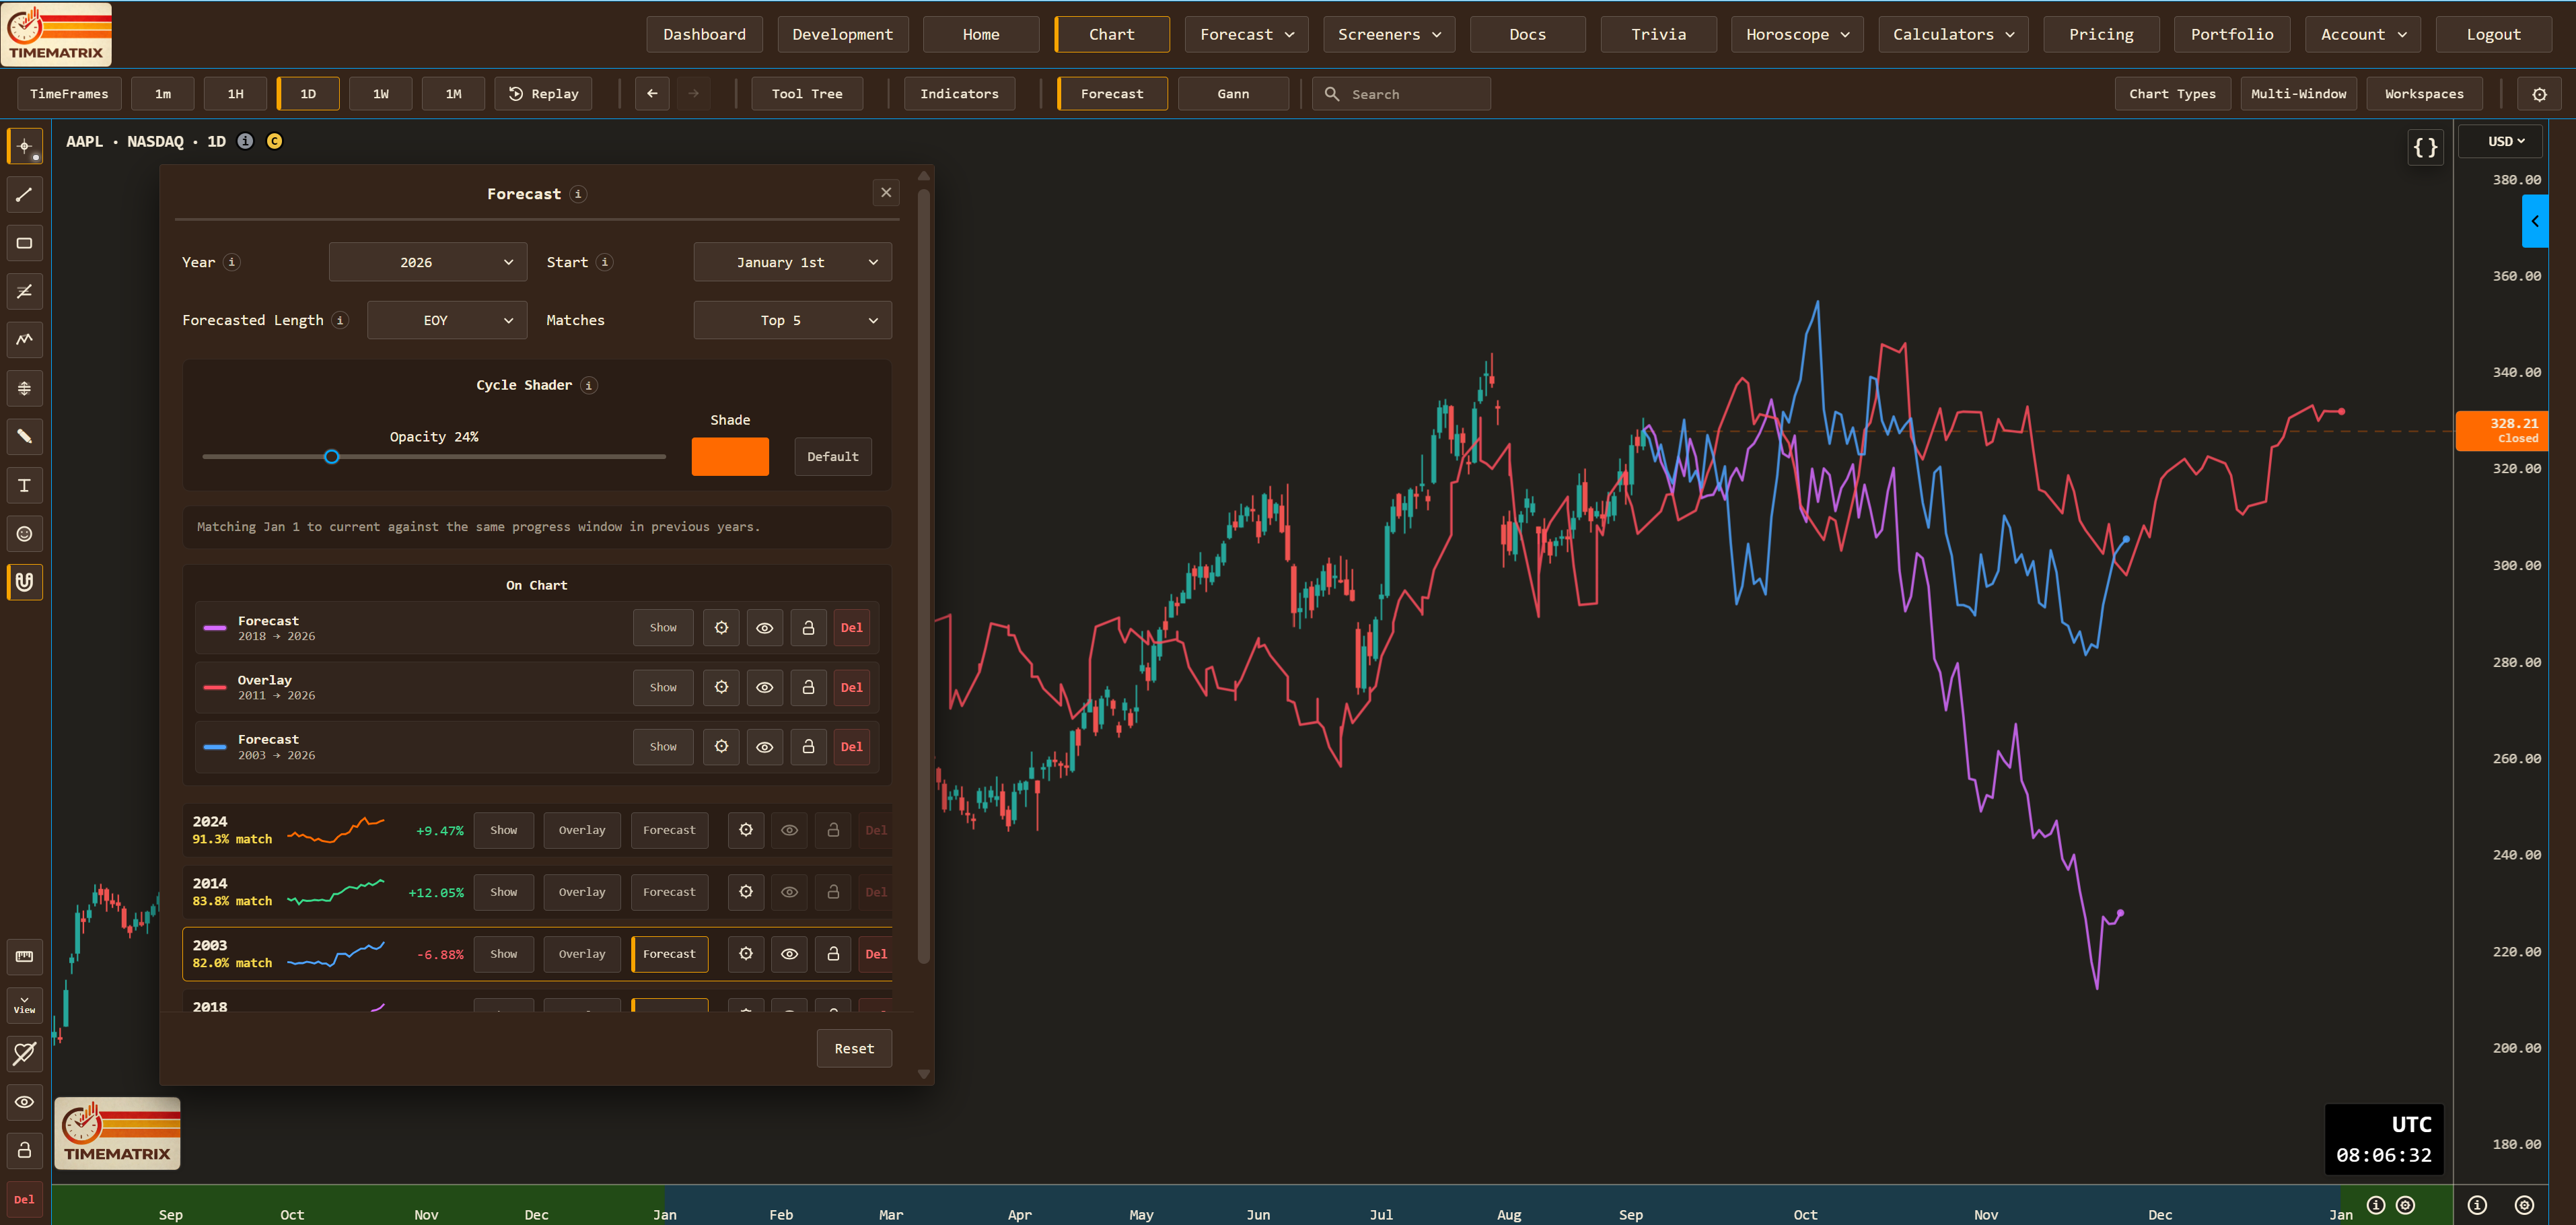Go back with the left arrow button
2576x1225 pixels.
pyautogui.click(x=652, y=94)
